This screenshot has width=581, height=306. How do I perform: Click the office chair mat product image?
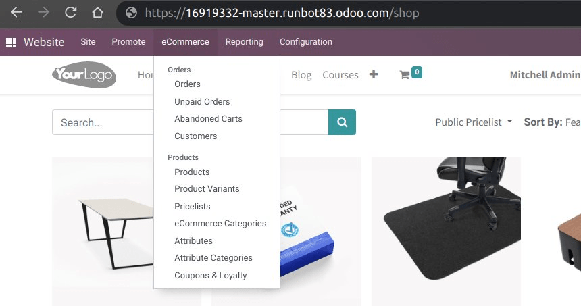(x=446, y=231)
